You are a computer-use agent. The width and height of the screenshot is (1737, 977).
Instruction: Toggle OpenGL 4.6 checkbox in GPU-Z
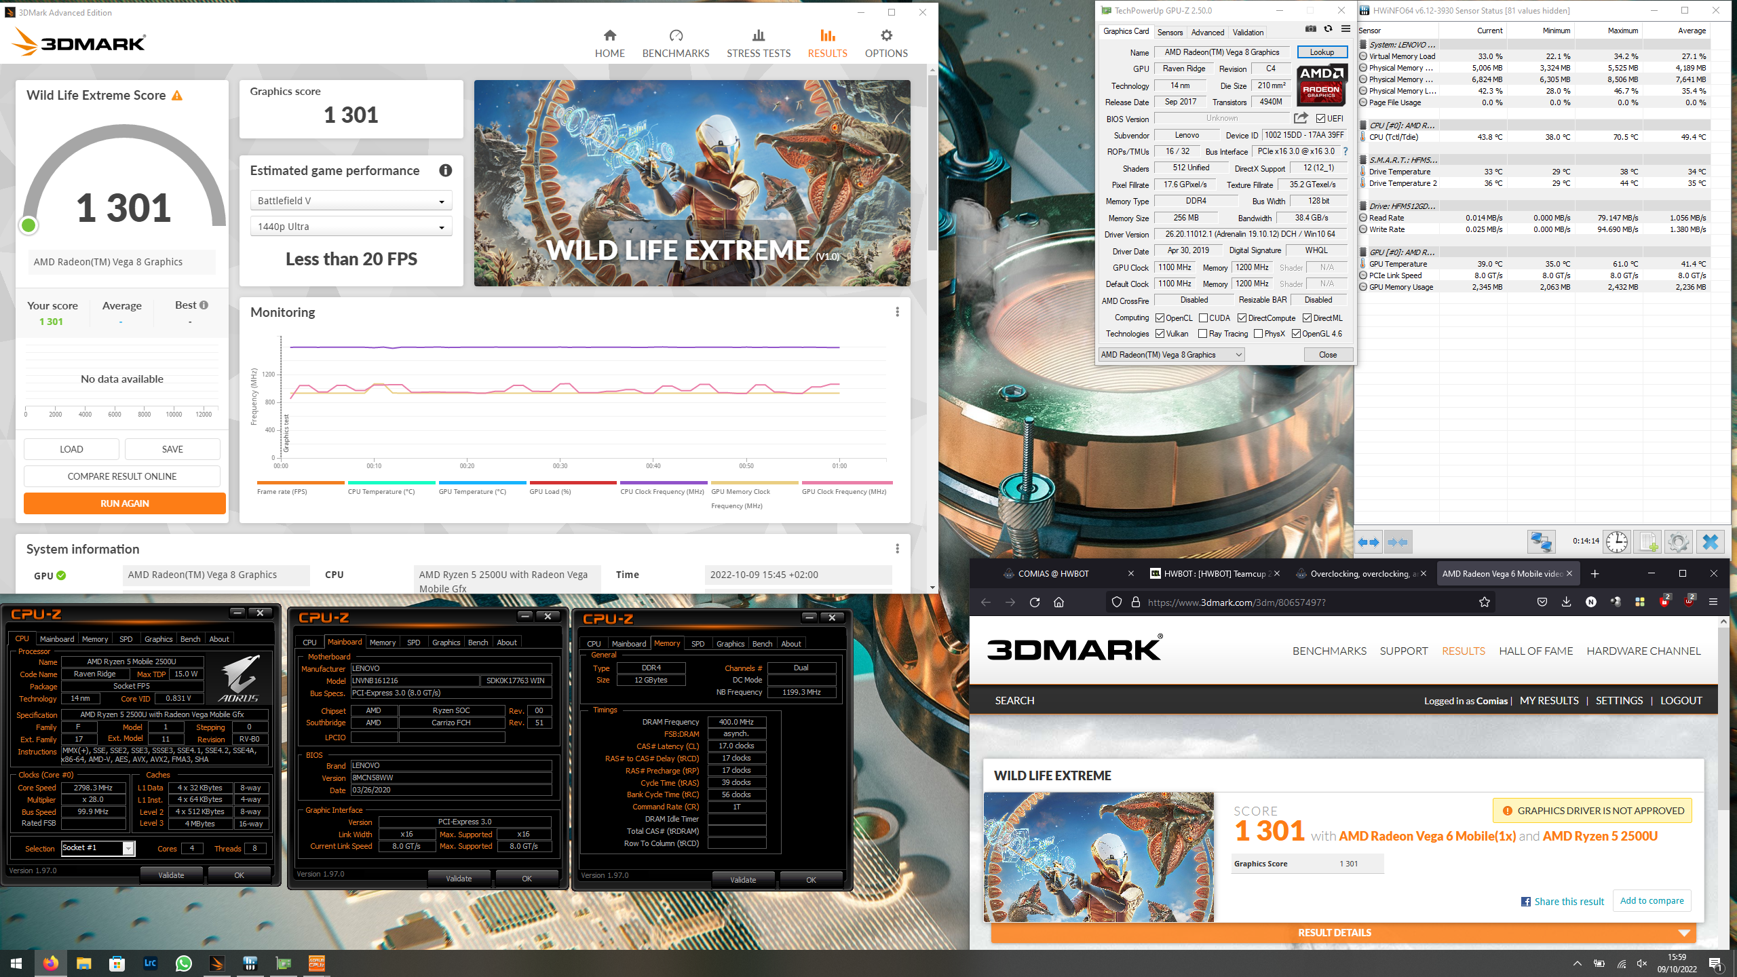[x=1296, y=334]
